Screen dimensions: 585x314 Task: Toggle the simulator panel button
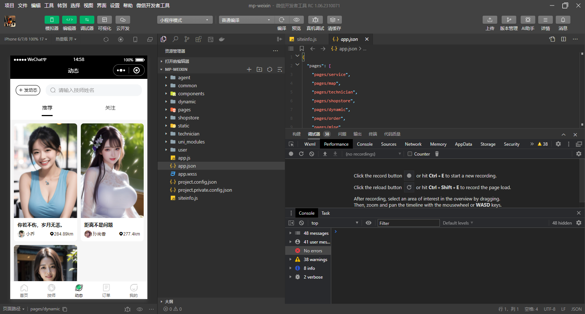[52, 20]
